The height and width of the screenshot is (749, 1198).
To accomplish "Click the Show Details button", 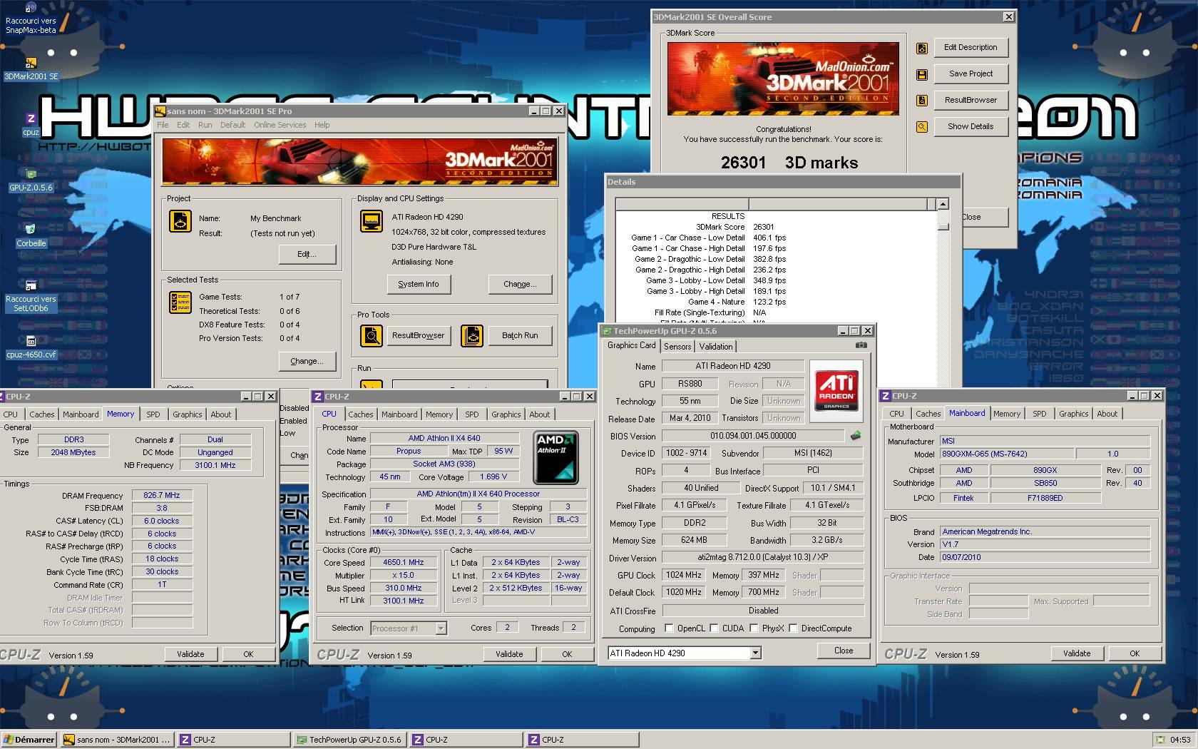I will coord(971,127).
